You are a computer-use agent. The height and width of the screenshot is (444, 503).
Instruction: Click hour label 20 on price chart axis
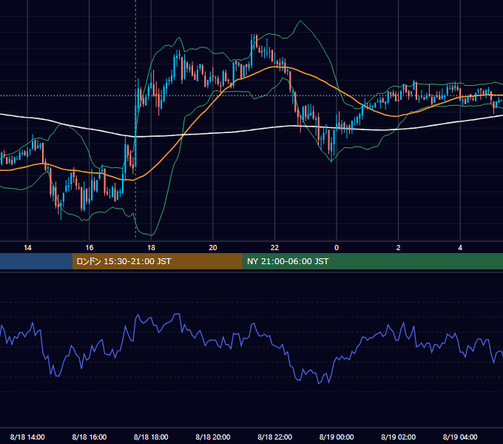click(213, 248)
